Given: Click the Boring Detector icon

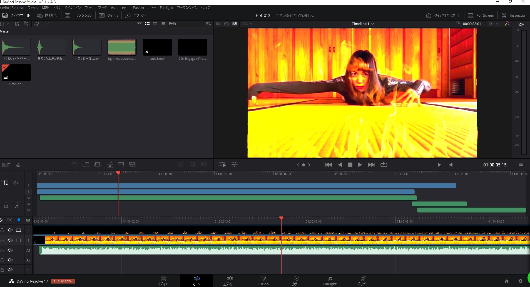Looking at the screenshot, I should [6, 165].
